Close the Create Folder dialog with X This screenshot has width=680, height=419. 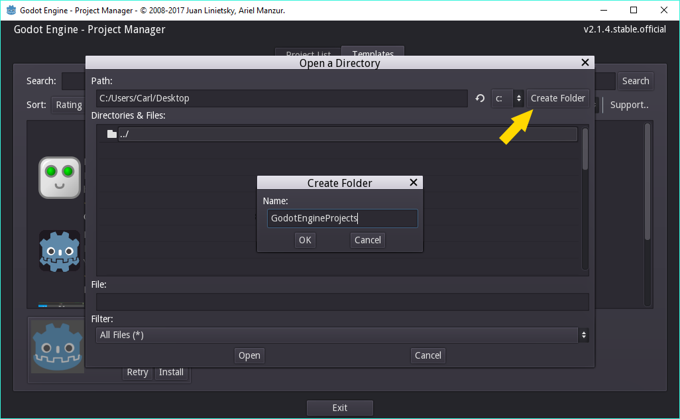414,182
